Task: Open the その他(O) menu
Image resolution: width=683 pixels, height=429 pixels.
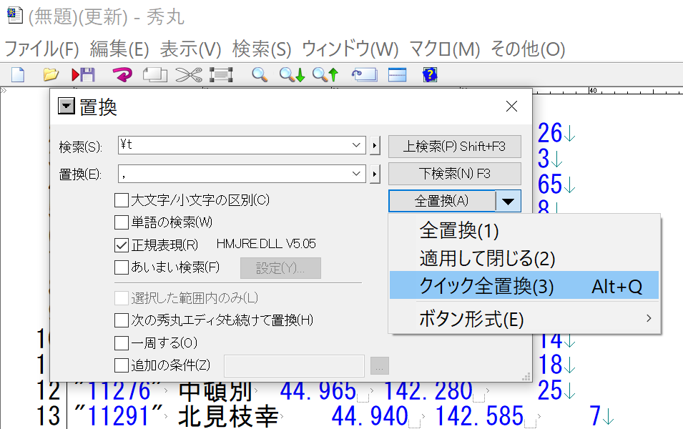Action: (x=528, y=49)
